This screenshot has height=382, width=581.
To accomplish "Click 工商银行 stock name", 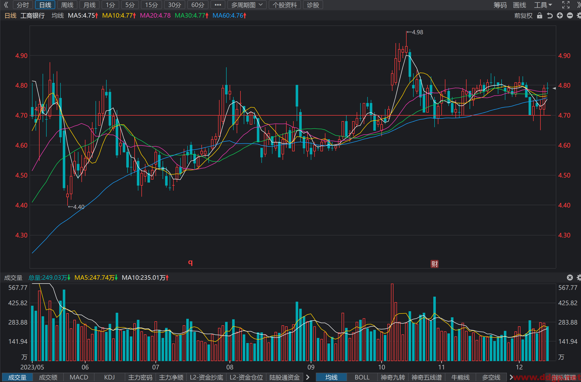I will 33,16.
